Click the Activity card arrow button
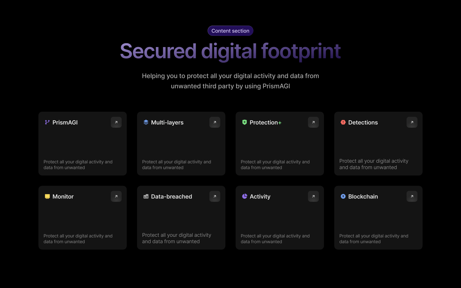 click(313, 196)
